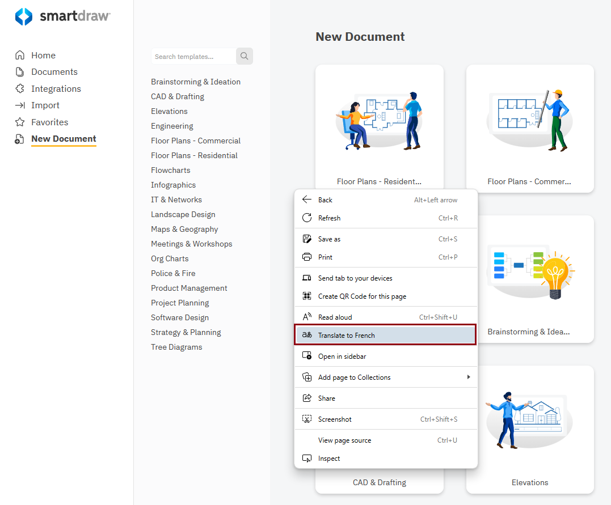Choose Save as from the context menu
The height and width of the screenshot is (505, 611).
click(x=329, y=239)
